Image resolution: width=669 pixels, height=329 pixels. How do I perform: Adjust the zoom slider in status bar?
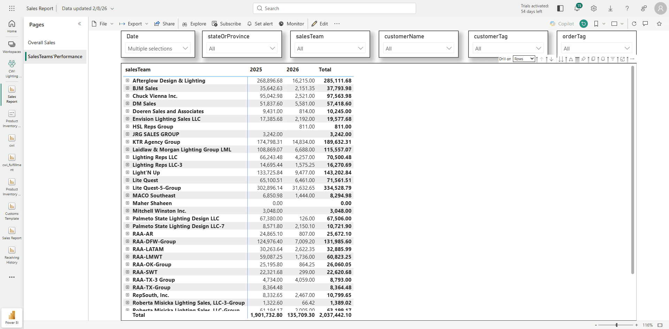(x=616, y=325)
